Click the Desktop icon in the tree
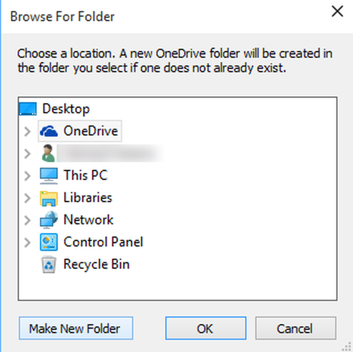Viewport: 353px width, 352px height. coord(28,108)
